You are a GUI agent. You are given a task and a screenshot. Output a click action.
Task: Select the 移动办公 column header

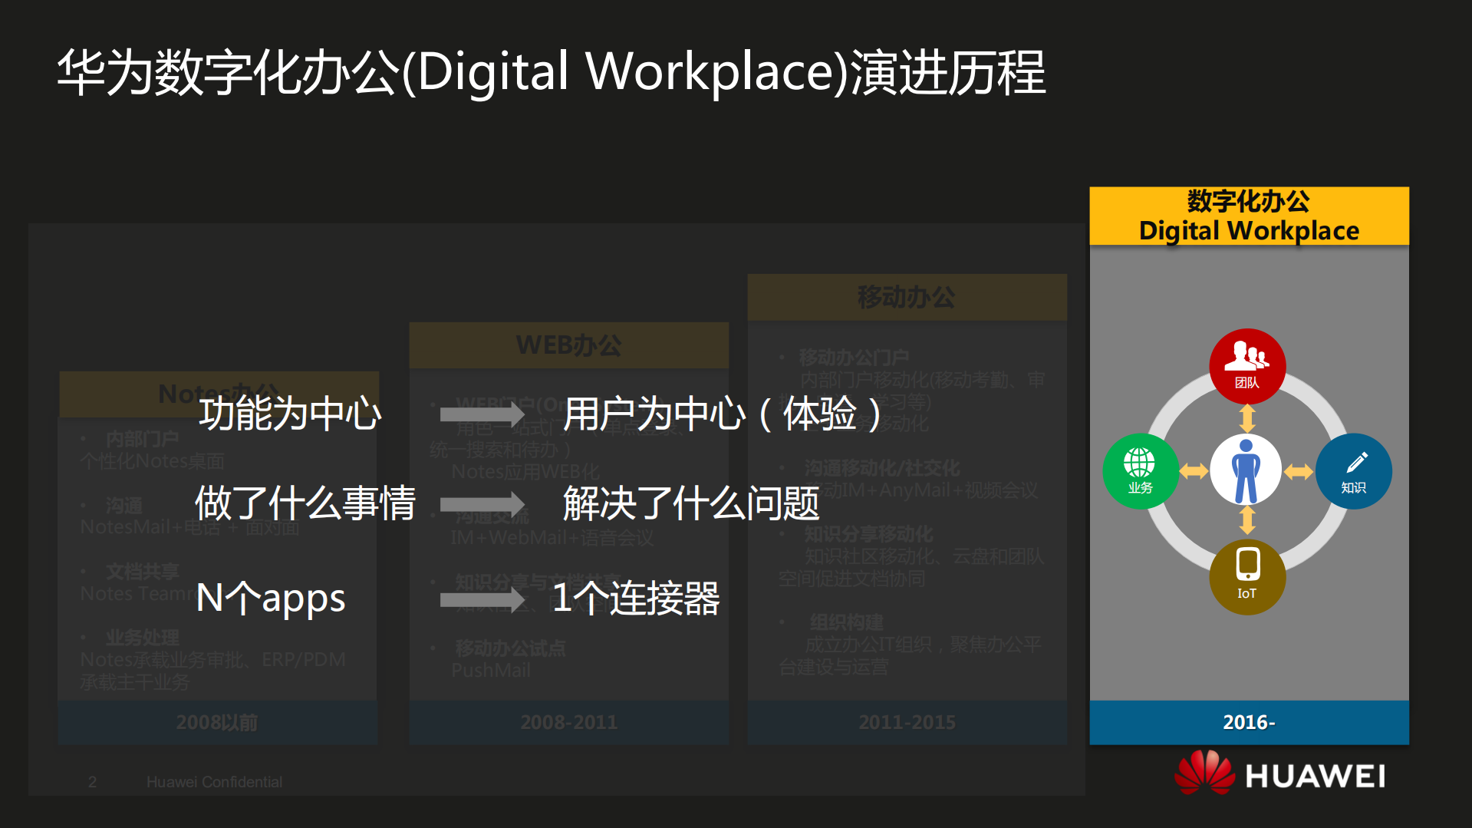coord(906,297)
